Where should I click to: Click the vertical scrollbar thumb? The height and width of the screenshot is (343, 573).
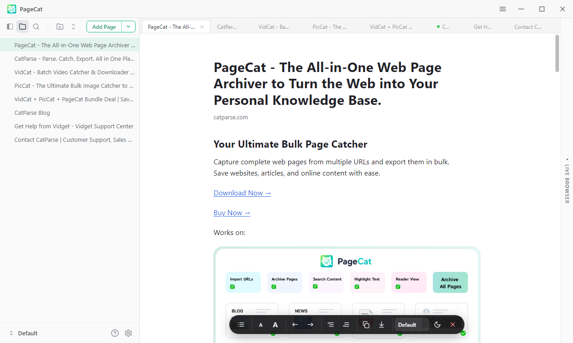tap(557, 53)
